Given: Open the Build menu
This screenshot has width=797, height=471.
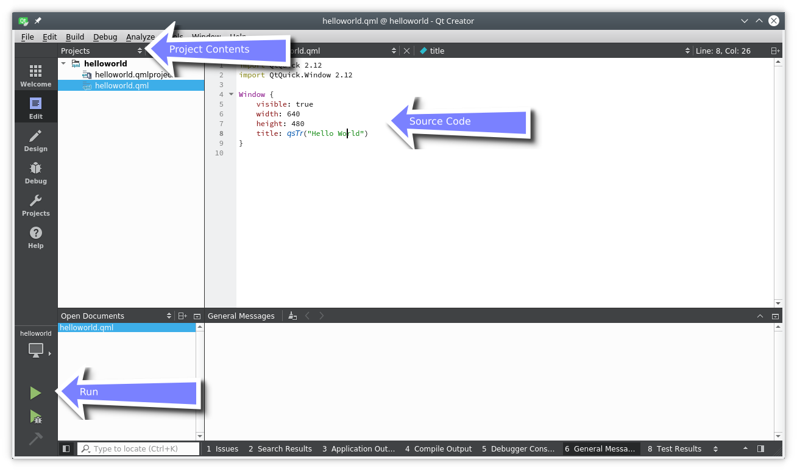Looking at the screenshot, I should (x=75, y=37).
